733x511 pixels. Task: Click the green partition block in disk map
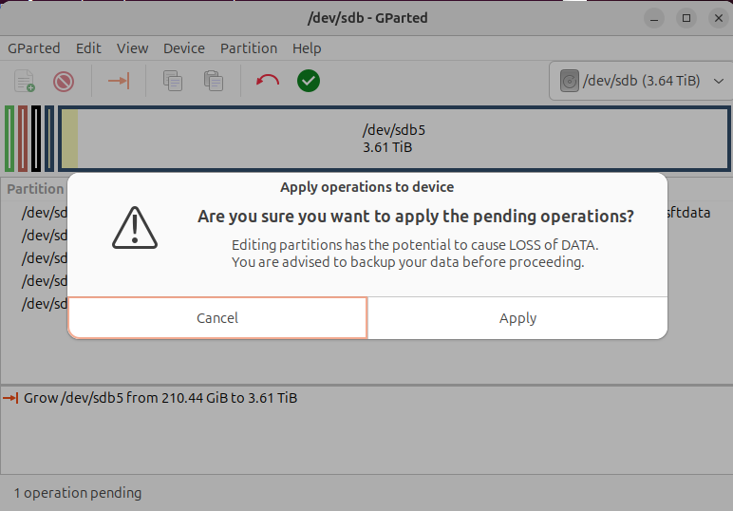tap(9, 139)
